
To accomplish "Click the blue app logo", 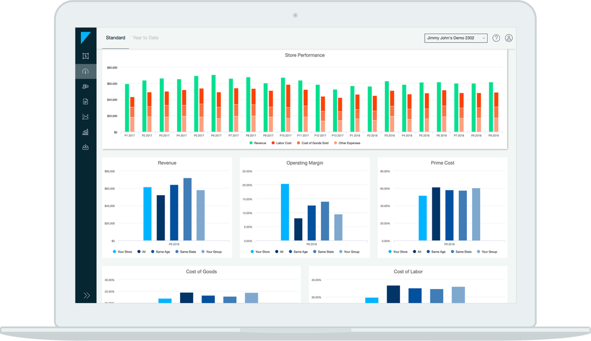I will (x=85, y=38).
